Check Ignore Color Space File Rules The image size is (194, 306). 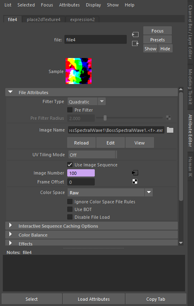coord(70,202)
